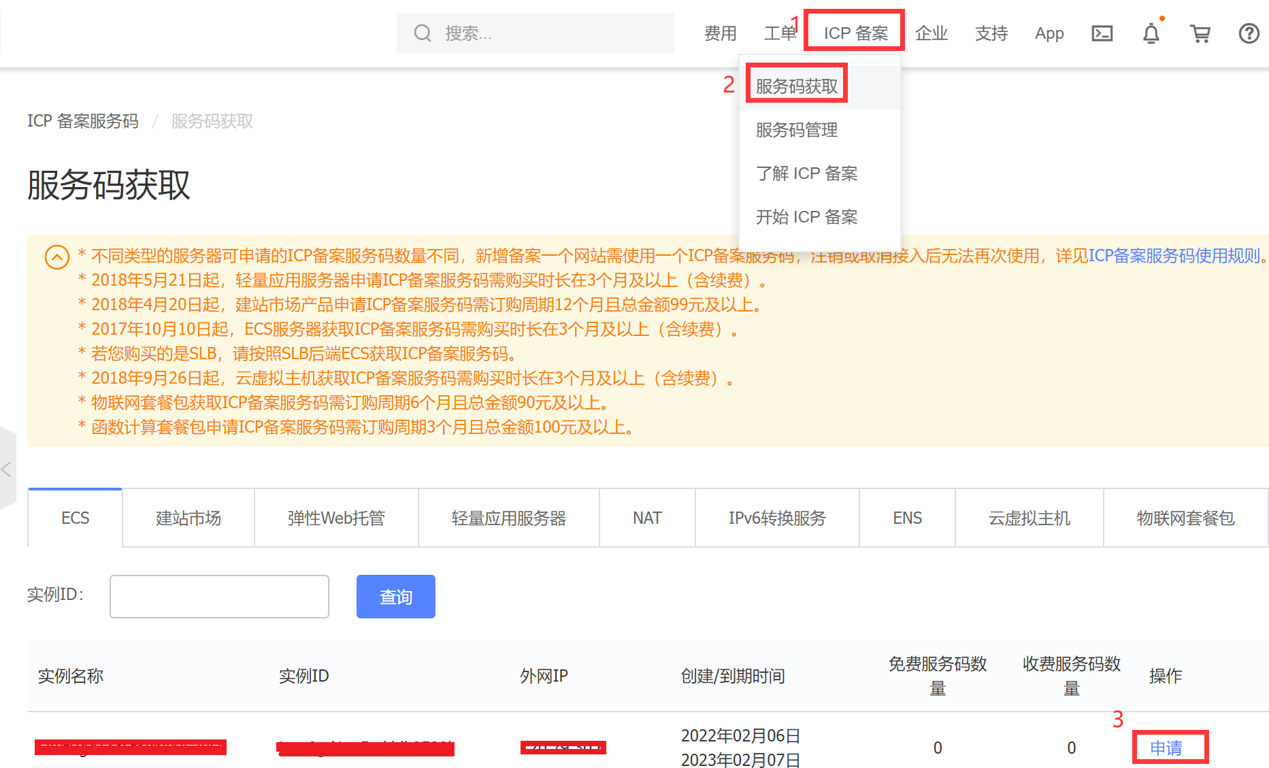The image size is (1269, 768).
Task: Switch to the NAT tab
Action: click(x=646, y=518)
